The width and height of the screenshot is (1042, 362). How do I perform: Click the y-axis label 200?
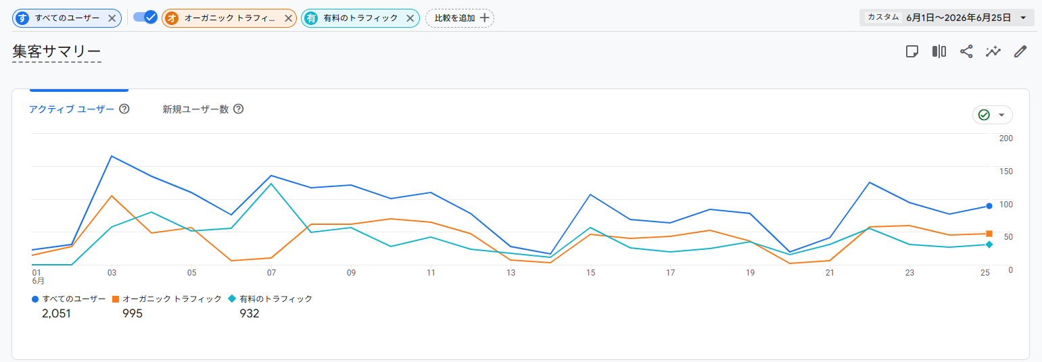coord(1006,138)
